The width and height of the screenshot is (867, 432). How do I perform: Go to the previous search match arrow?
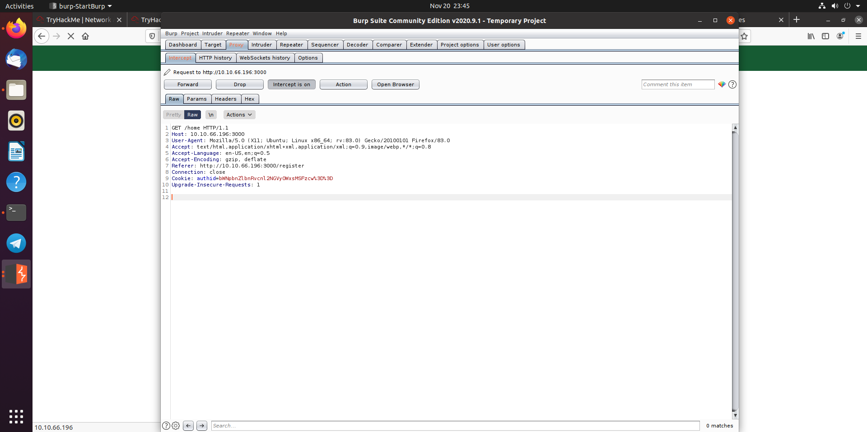pyautogui.click(x=188, y=426)
